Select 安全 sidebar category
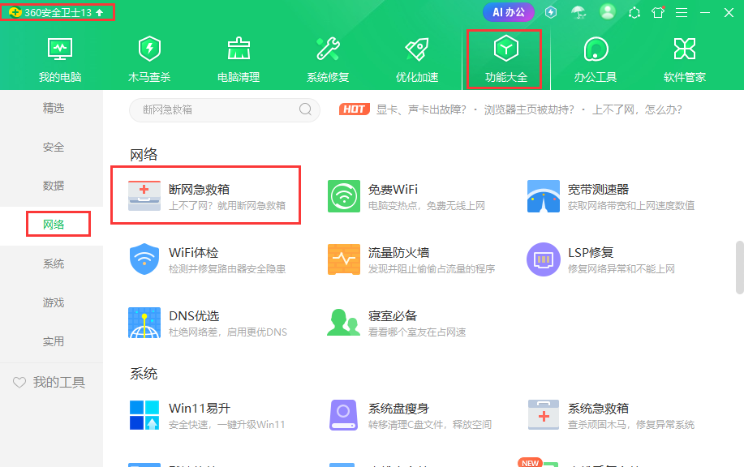 point(54,147)
